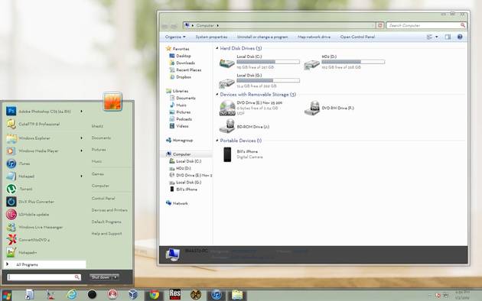Collapse the Hard Disk Drives group
The width and height of the screenshot is (482, 301).
pos(217,48)
